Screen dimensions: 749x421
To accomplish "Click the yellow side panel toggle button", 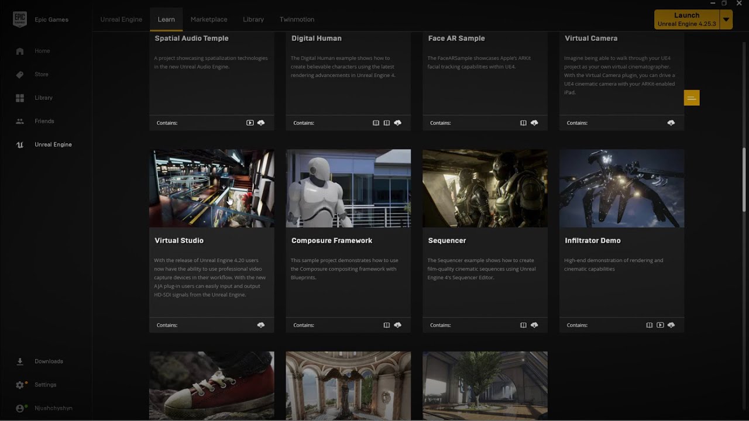I will tap(692, 98).
